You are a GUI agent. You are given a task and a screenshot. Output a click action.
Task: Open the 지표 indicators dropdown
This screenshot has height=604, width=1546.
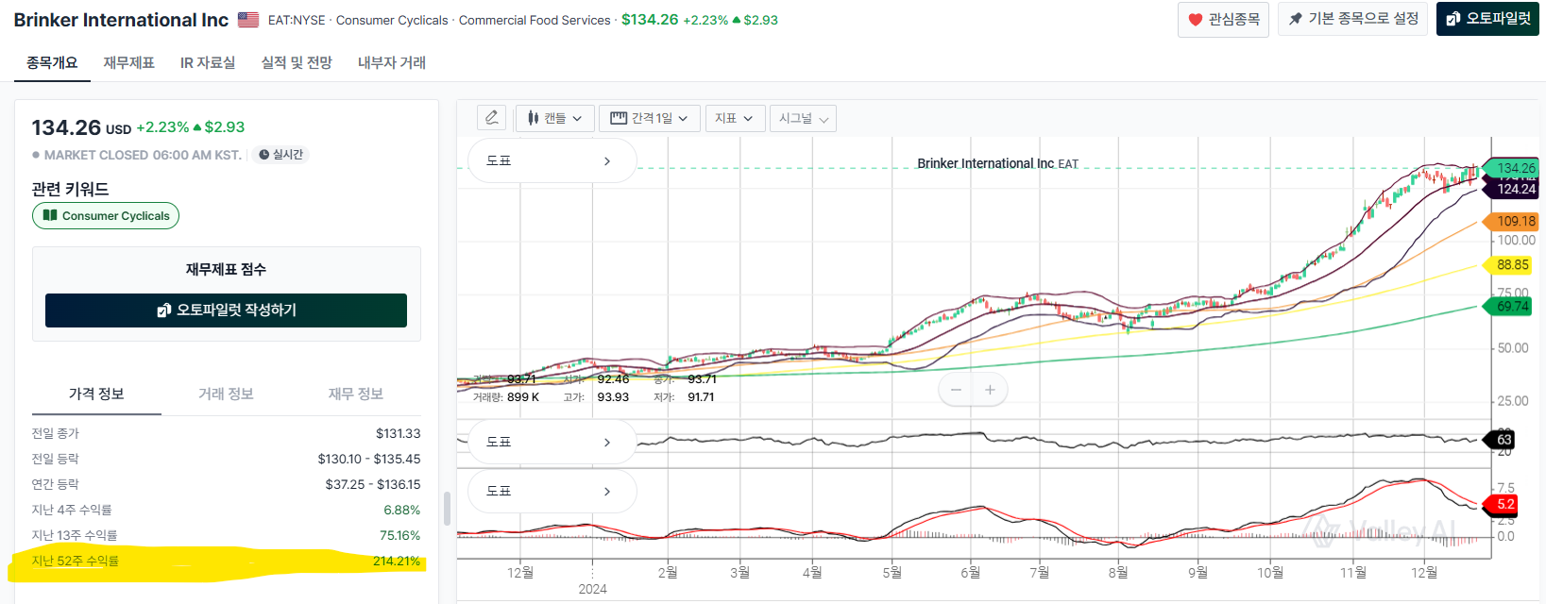734,118
